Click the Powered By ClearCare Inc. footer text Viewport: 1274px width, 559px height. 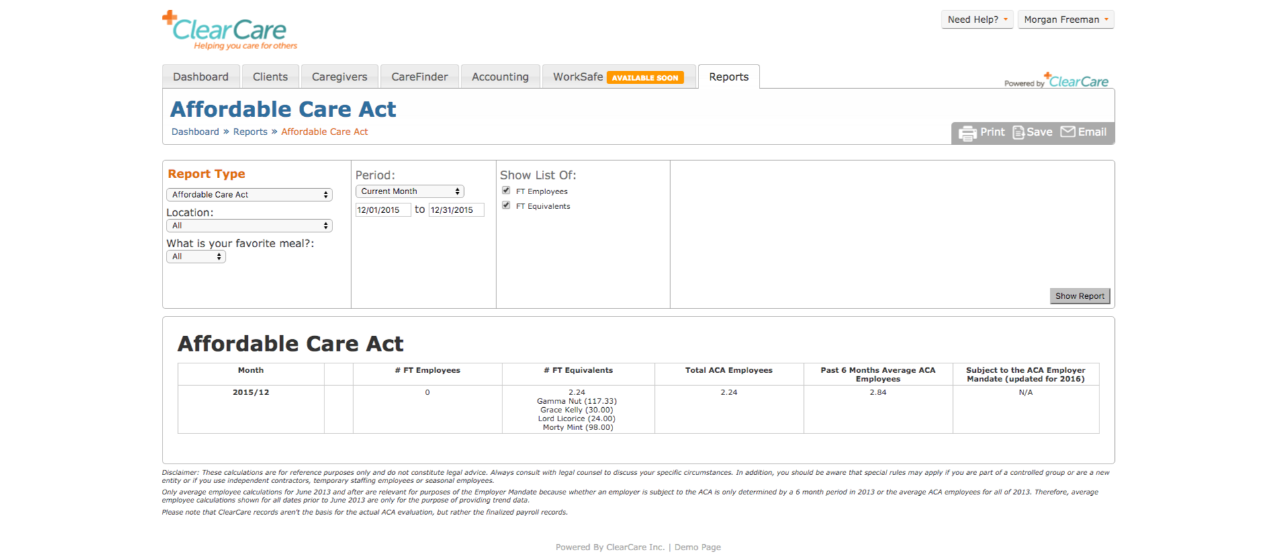click(x=610, y=548)
